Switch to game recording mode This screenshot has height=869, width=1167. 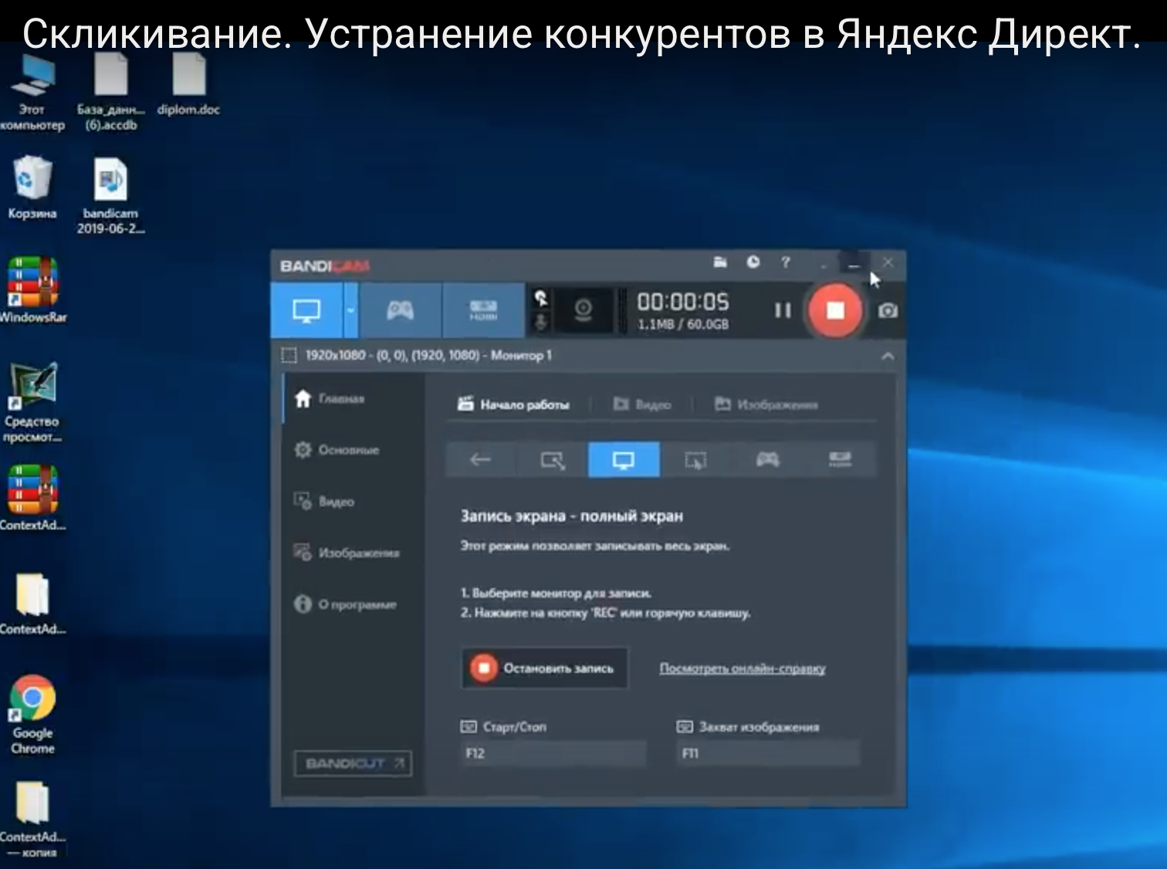point(400,310)
